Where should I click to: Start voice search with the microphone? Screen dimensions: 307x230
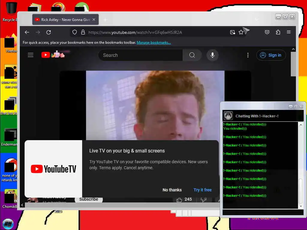point(213,55)
